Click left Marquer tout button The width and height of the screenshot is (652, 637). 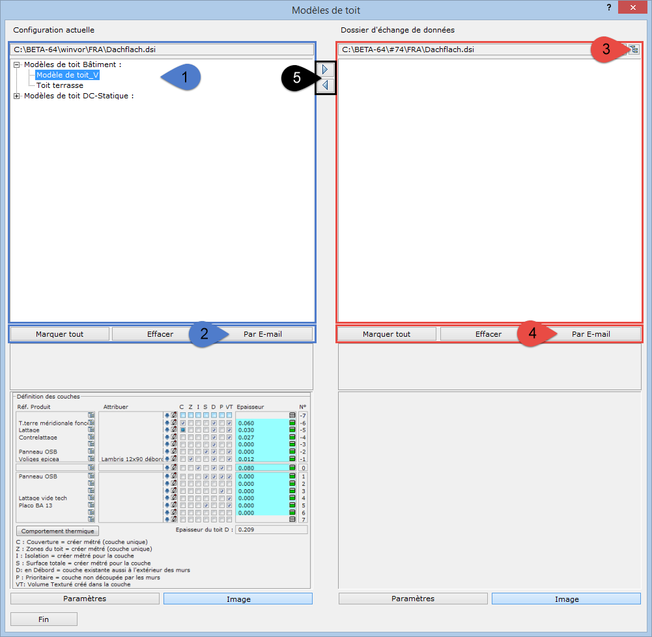click(x=59, y=334)
